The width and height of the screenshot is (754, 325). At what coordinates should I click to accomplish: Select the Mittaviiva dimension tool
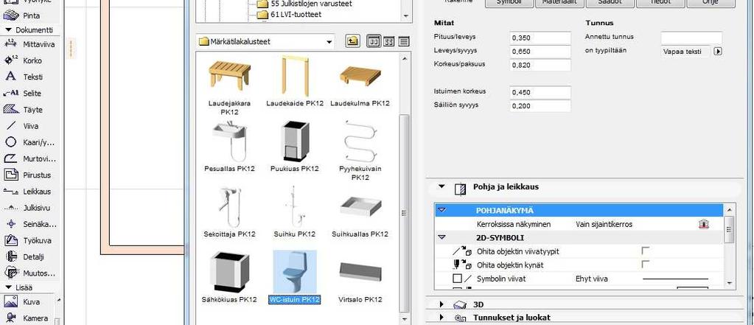click(x=29, y=44)
